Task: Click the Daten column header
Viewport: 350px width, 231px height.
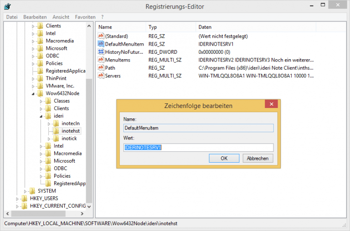Action: tap(256, 27)
